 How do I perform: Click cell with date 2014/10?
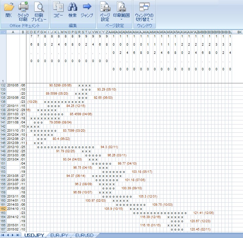tap(13, 209)
